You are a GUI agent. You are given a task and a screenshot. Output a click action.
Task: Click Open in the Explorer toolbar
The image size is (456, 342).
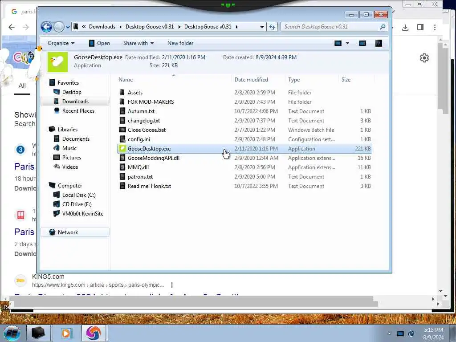click(x=99, y=43)
